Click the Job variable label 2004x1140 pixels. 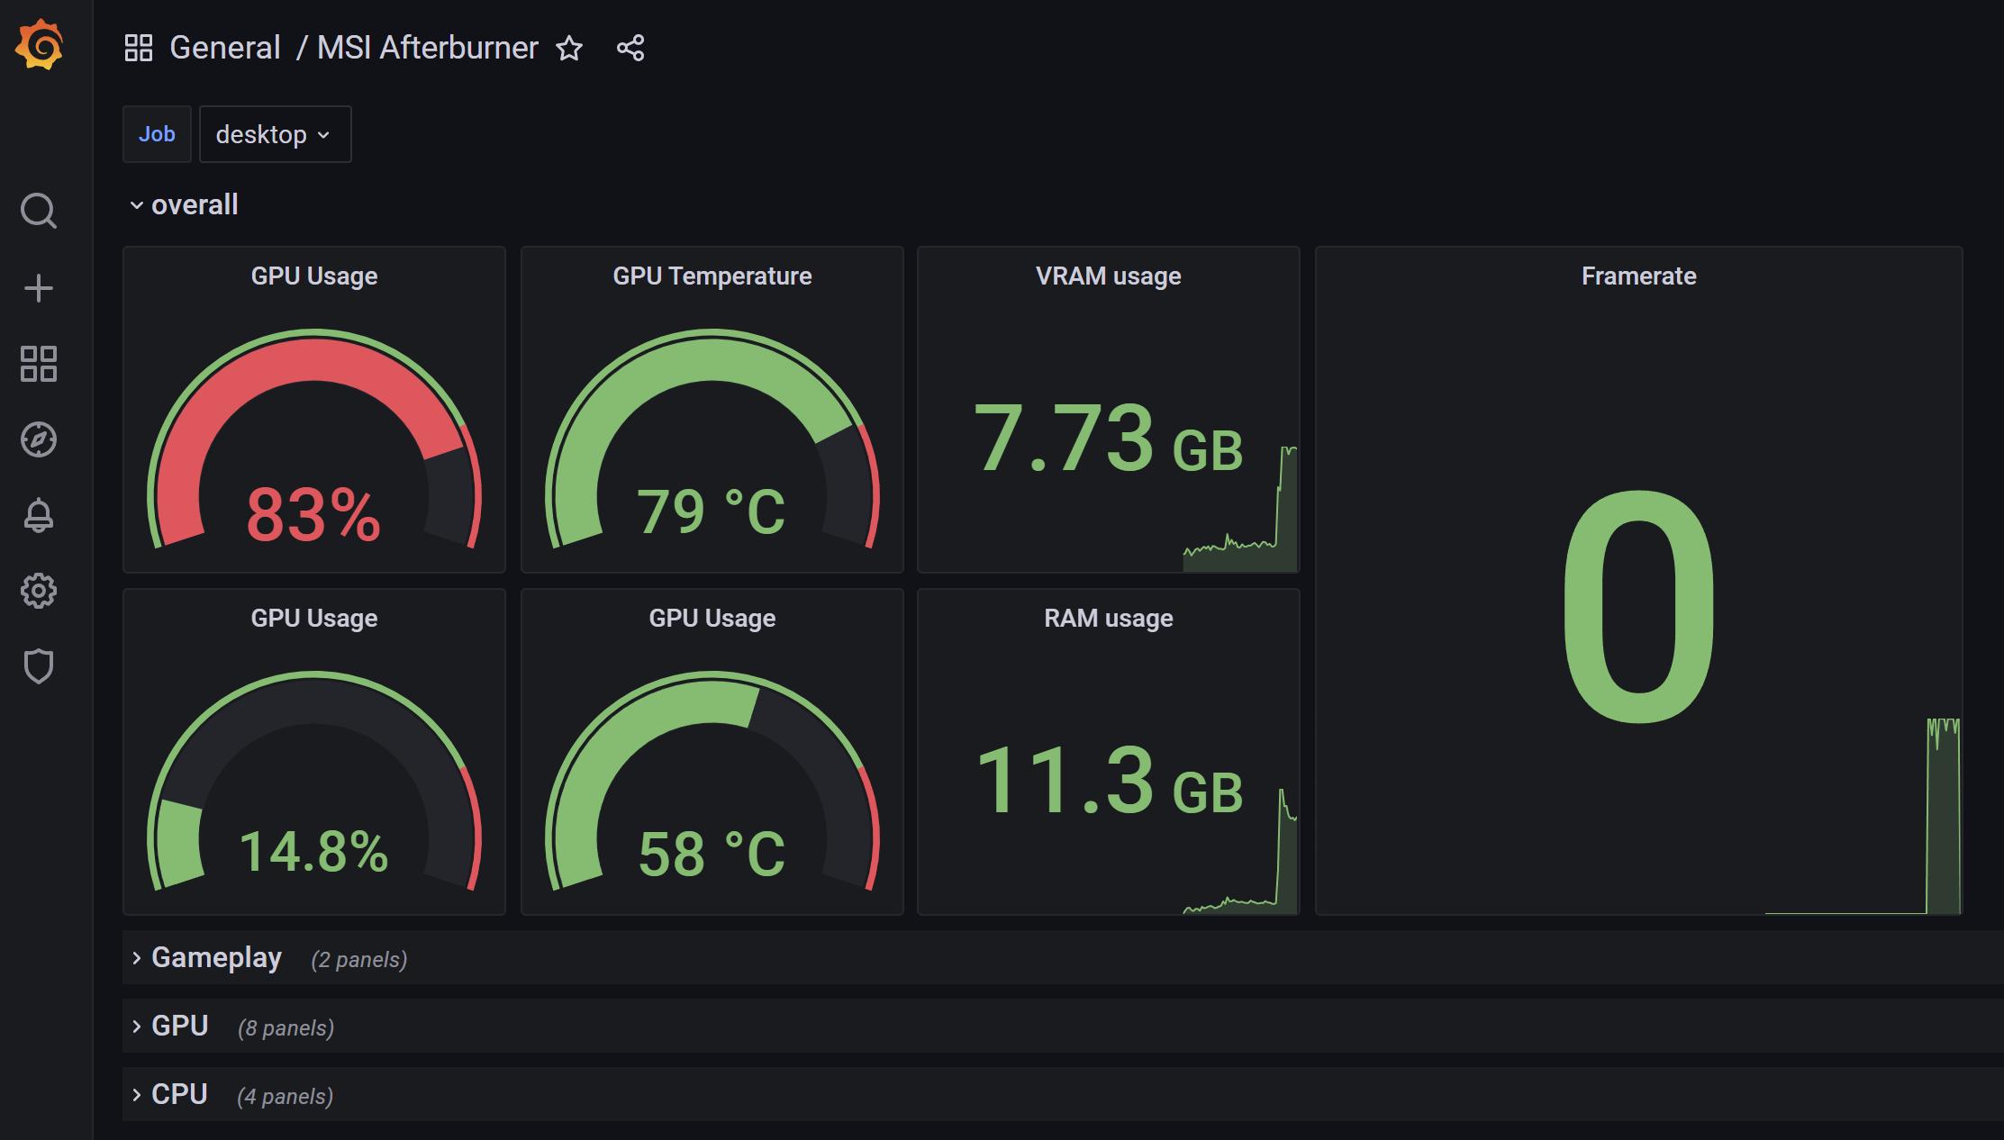coord(157,134)
